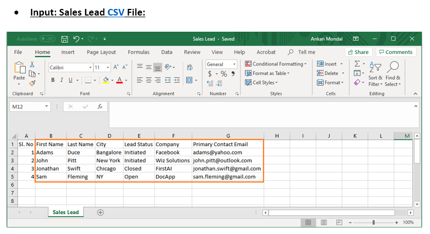This screenshot has height=234, width=430.
Task: Click the Insert Function fx icon
Action: (100, 106)
